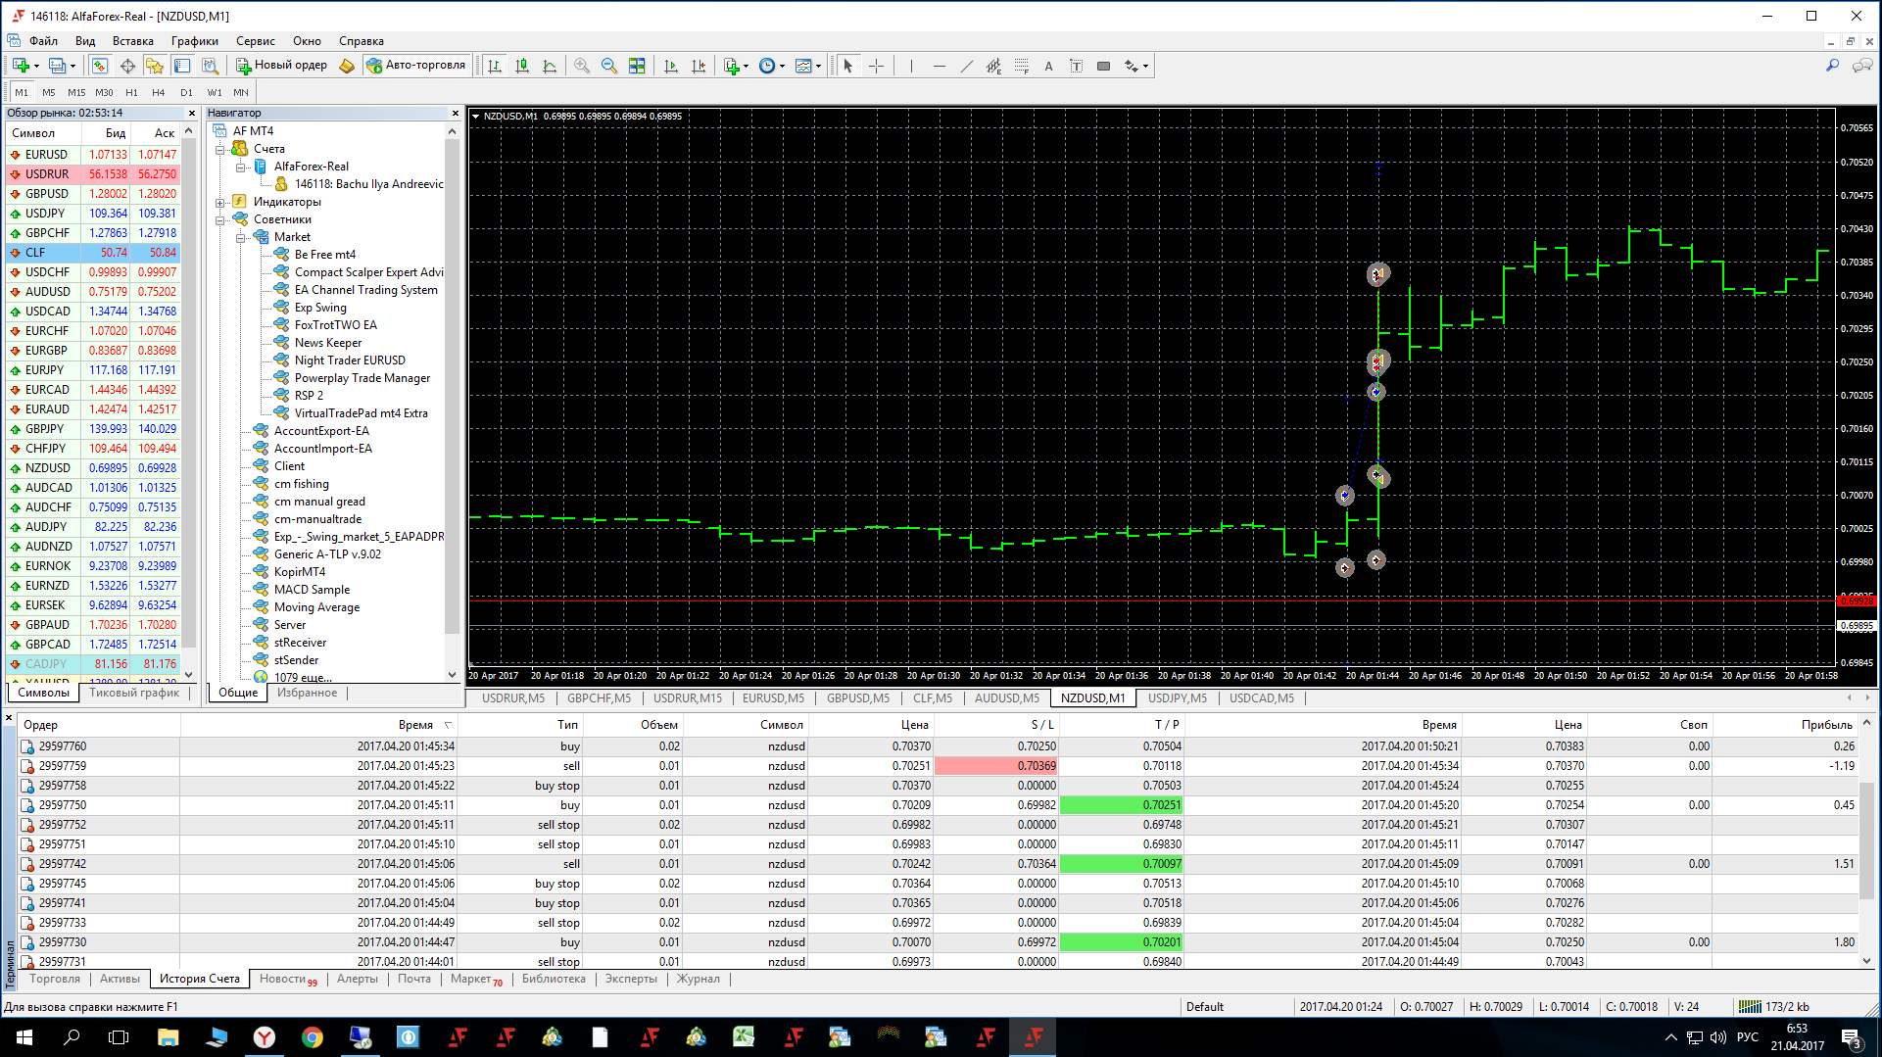Screen dimensions: 1882x1057
Task: Toggle the Авто-торговля button
Action: [416, 66]
